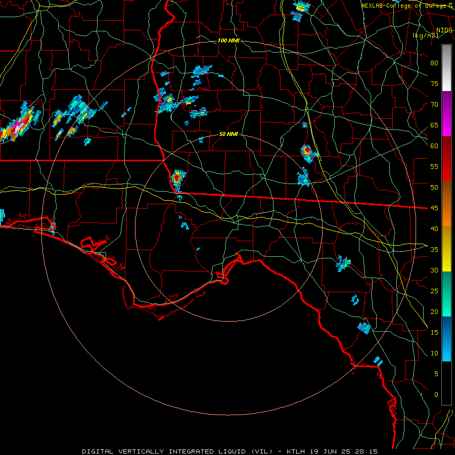Click the red-core storm cell on the 50 NMI ring
Image resolution: width=455 pixels, height=455 pixels.
[x=178, y=178]
